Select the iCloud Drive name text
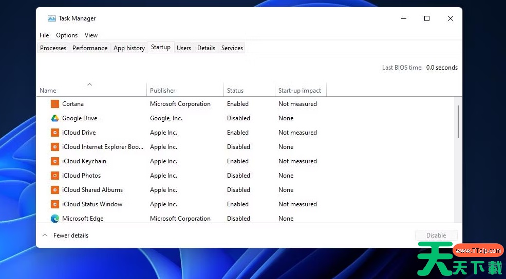Viewport: 506px width, 279px height. click(x=79, y=133)
